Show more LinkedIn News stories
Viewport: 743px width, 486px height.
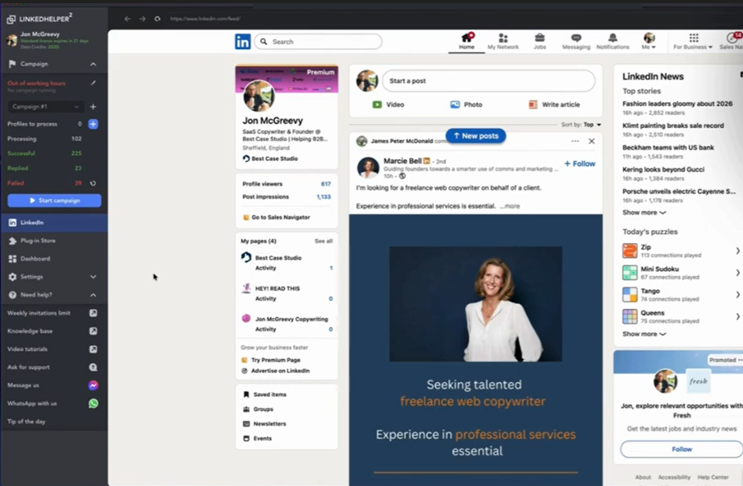[x=644, y=213]
